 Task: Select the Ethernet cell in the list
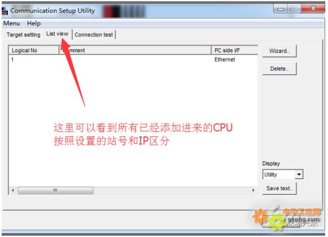(225, 60)
